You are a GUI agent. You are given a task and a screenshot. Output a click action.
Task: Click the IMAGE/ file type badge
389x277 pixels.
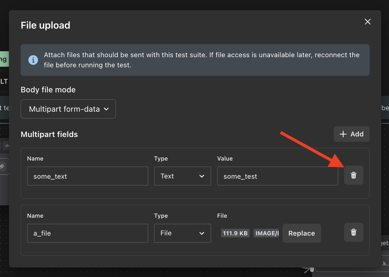coord(266,233)
